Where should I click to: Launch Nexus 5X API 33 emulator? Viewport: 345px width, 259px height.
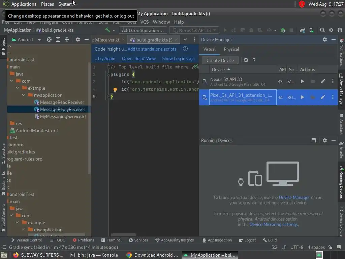302,82
